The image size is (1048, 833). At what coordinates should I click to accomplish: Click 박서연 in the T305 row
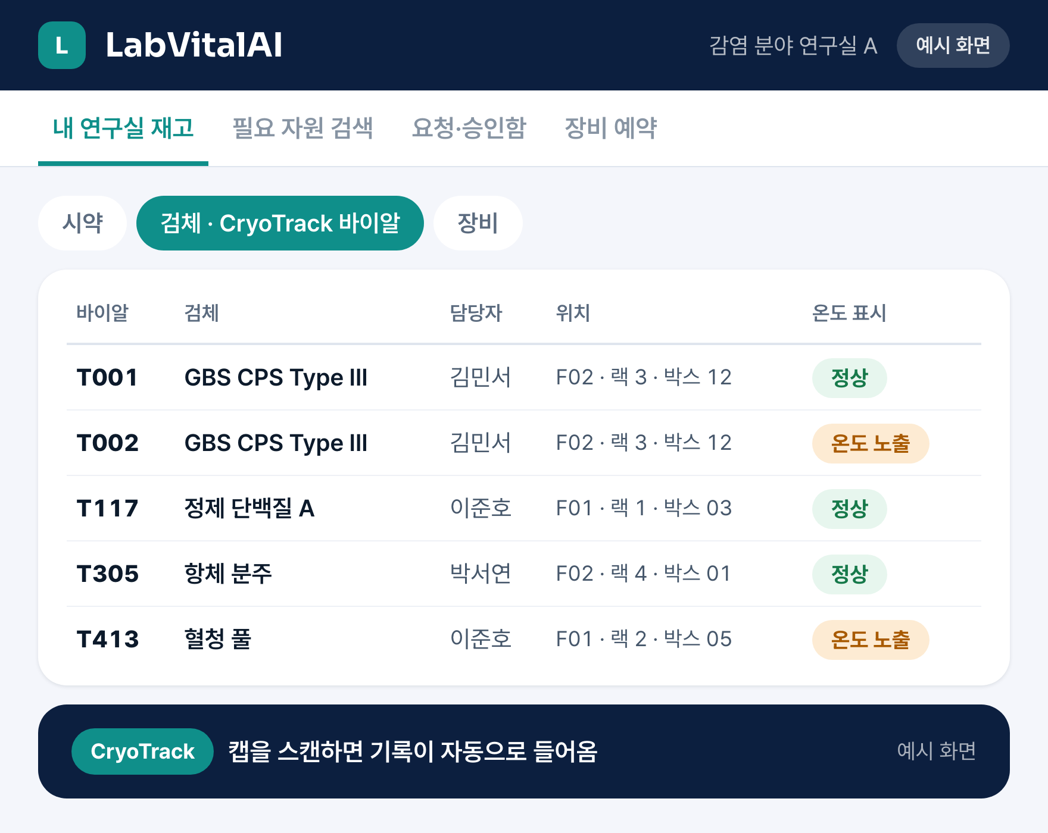[x=481, y=574]
